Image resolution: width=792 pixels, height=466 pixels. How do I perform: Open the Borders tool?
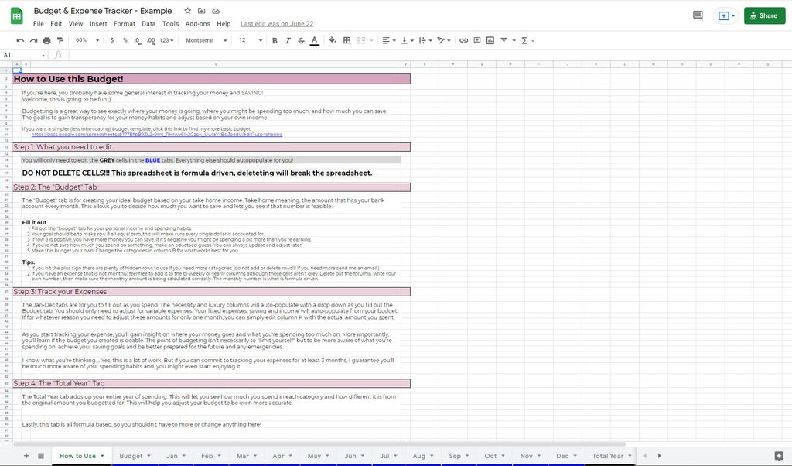pyautogui.click(x=347, y=40)
